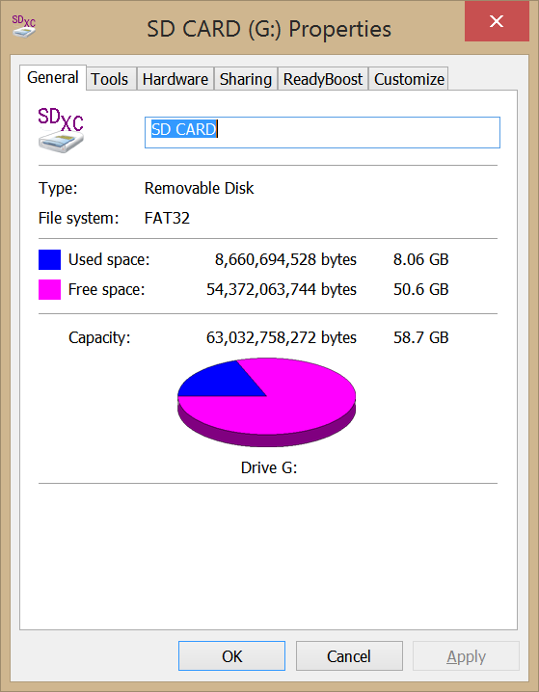Click the Apply button
539x692 pixels.
tap(466, 656)
